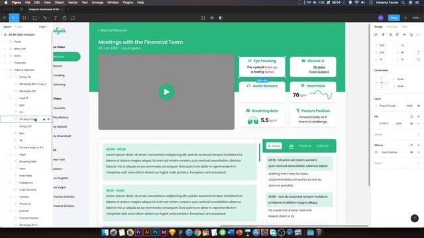The image size is (424, 238).
Task: Click the Align right icon
Action: (390, 34)
